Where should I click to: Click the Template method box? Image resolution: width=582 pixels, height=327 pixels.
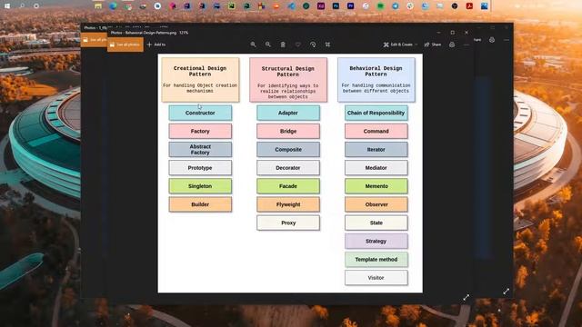click(376, 260)
